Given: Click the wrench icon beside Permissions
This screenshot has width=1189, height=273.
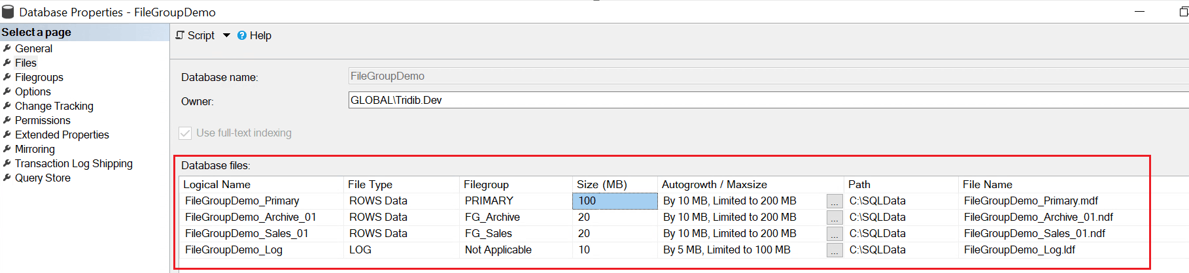Looking at the screenshot, I should tap(7, 120).
